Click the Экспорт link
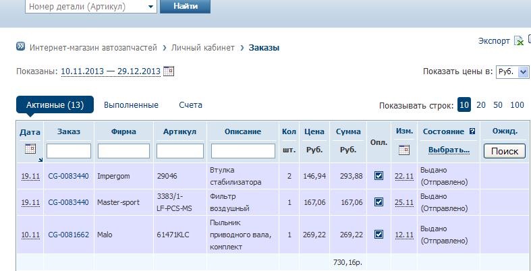The image size is (531, 271). point(494,41)
